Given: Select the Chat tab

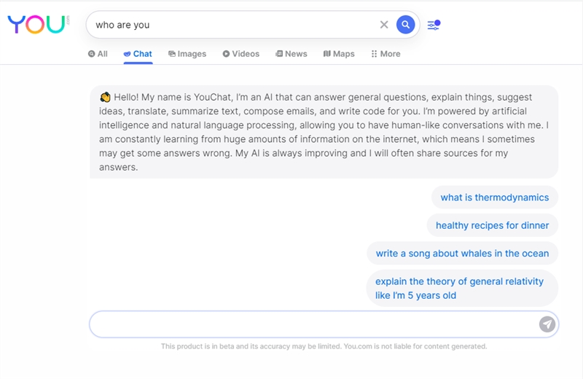Looking at the screenshot, I should (138, 54).
